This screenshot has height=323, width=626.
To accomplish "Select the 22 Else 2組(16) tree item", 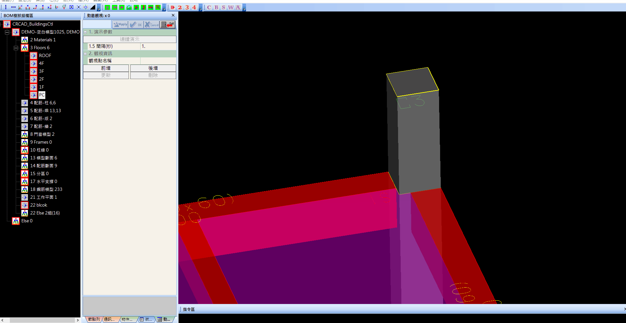I will [x=45, y=213].
